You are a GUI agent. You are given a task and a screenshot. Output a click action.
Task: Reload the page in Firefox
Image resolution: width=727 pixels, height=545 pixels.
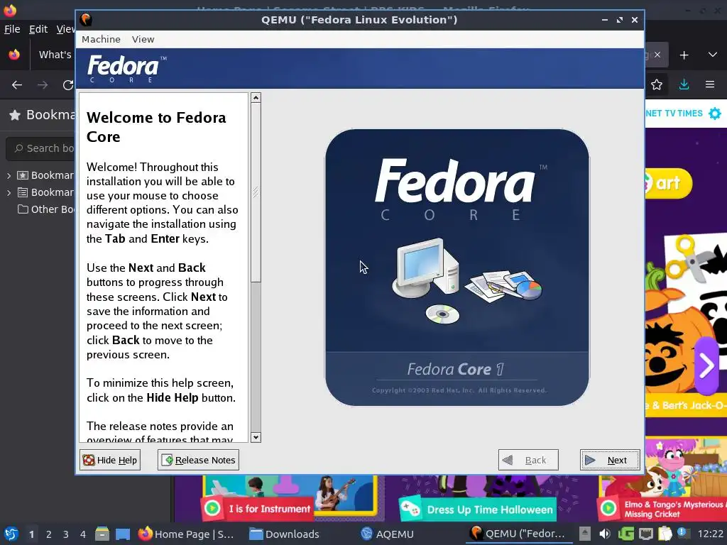[x=68, y=85]
